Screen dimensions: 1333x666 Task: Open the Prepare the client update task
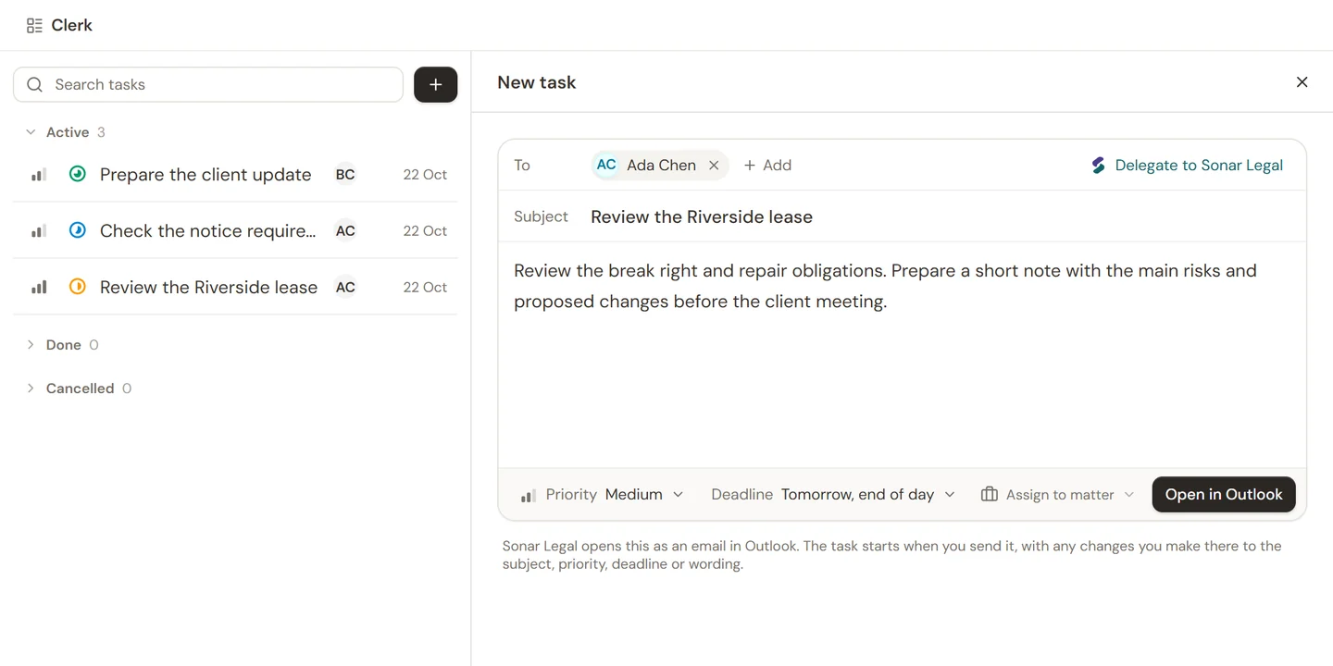(235, 174)
